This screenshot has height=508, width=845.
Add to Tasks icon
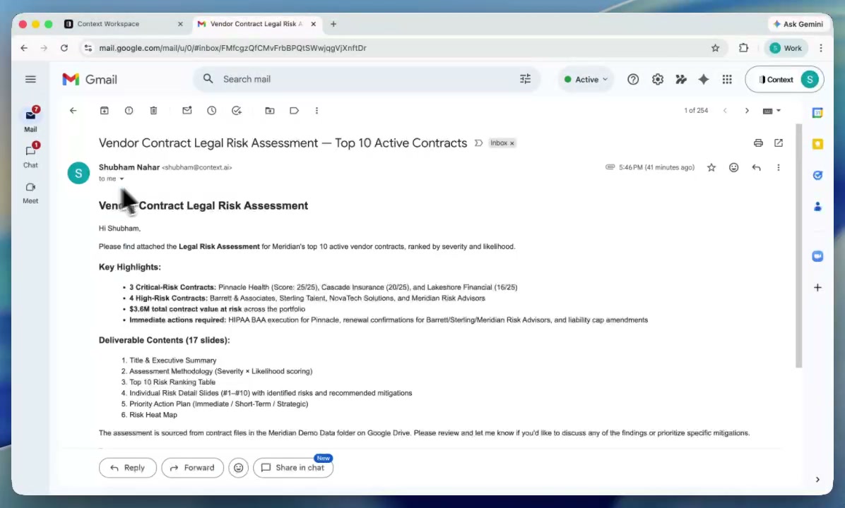coord(237,111)
